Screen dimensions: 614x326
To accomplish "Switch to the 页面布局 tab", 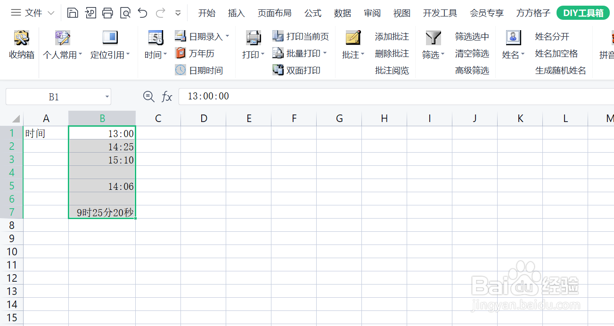I will (x=274, y=13).
